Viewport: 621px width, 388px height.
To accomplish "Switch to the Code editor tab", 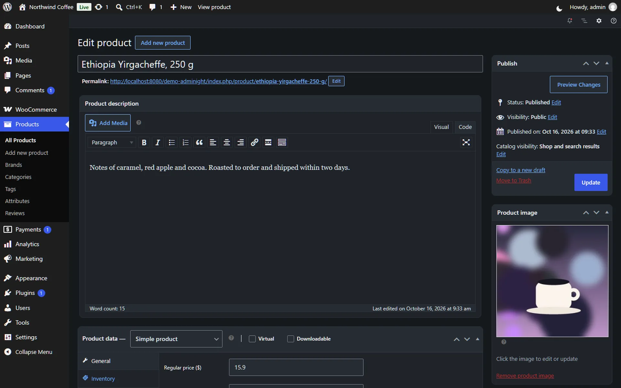I will point(465,127).
